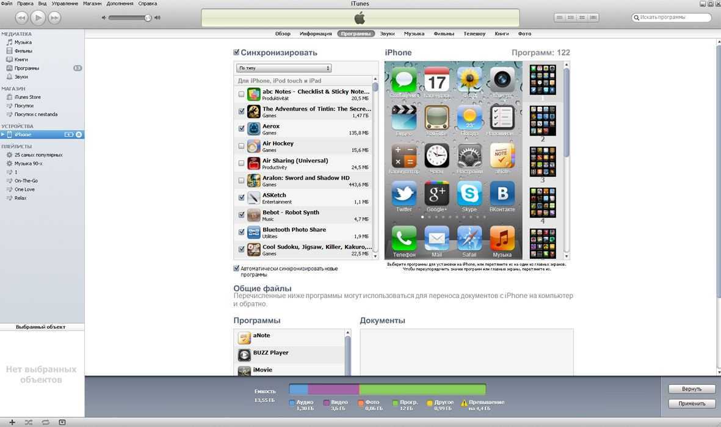Image resolution: width=721 pixels, height=427 pixels.
Task: Click the apps list scrollbar down arrow
Action: click(375, 256)
